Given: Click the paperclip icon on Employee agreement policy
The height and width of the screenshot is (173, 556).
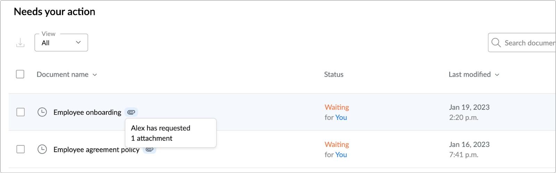Looking at the screenshot, I should point(149,149).
